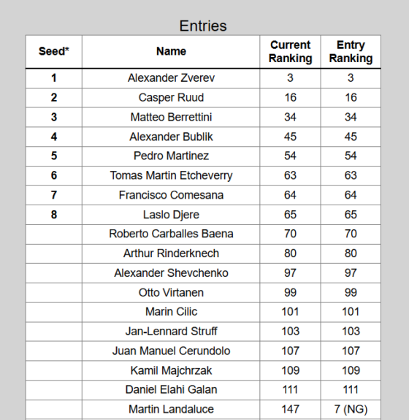This screenshot has height=420, width=409.
Task: Click the Casper Ruud name cell
Action: (x=171, y=97)
